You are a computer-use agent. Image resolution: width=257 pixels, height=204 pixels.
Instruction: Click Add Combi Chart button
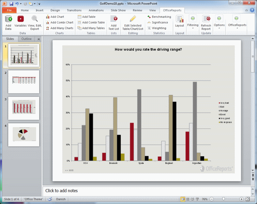[60, 22]
